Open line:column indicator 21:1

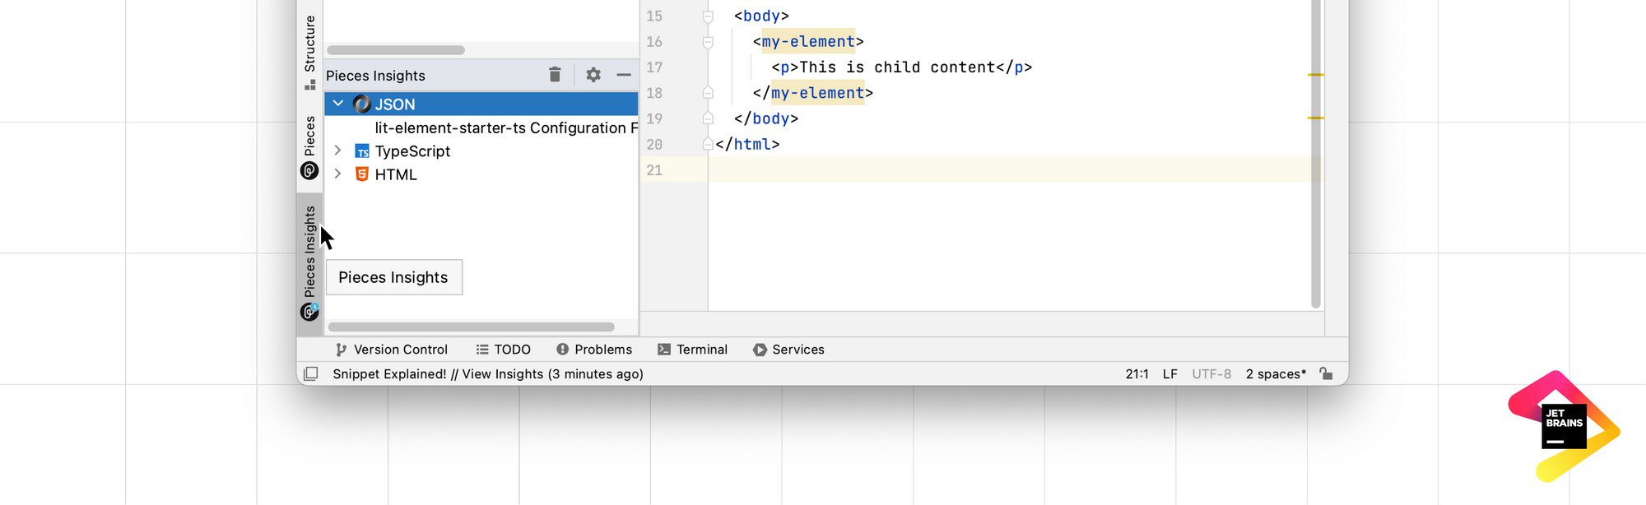[1137, 373]
